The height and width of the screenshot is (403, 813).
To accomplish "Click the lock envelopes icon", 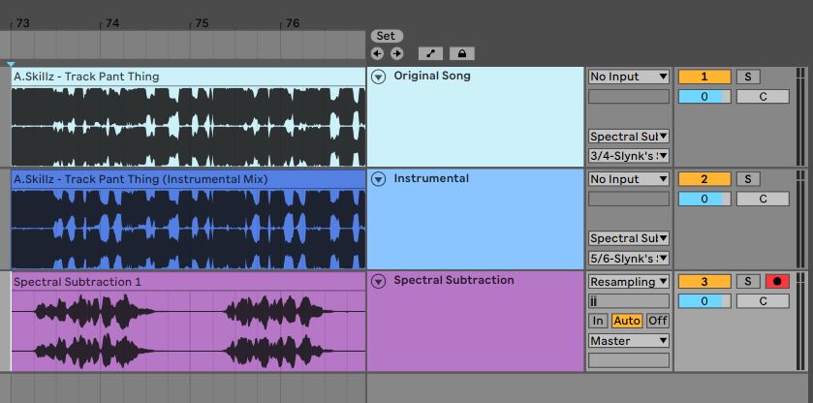I will 461,53.
